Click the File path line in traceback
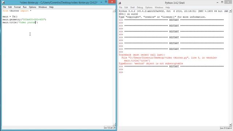 coord(169,58)
